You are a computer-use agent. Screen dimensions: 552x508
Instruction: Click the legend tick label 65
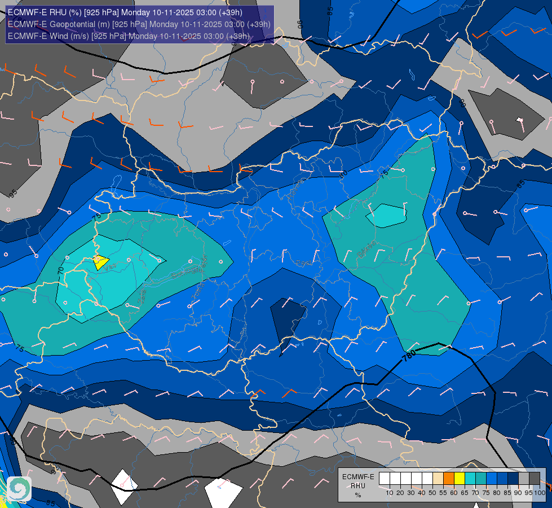coord(465,493)
